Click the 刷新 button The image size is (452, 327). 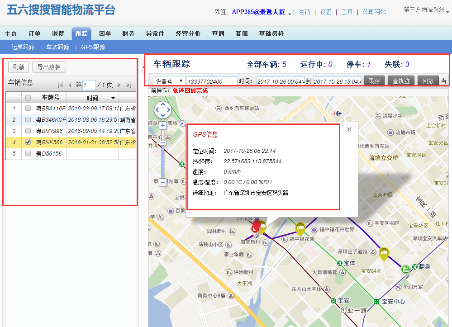[19, 67]
